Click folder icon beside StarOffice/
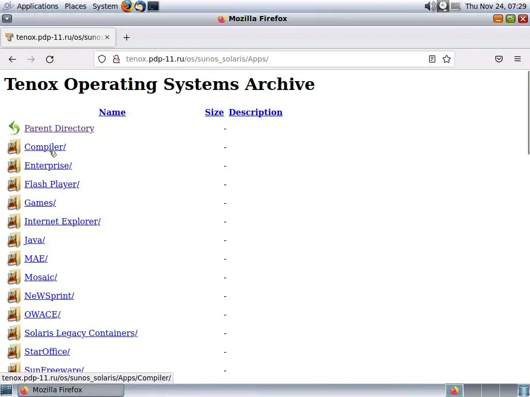The image size is (530, 397). (14, 352)
